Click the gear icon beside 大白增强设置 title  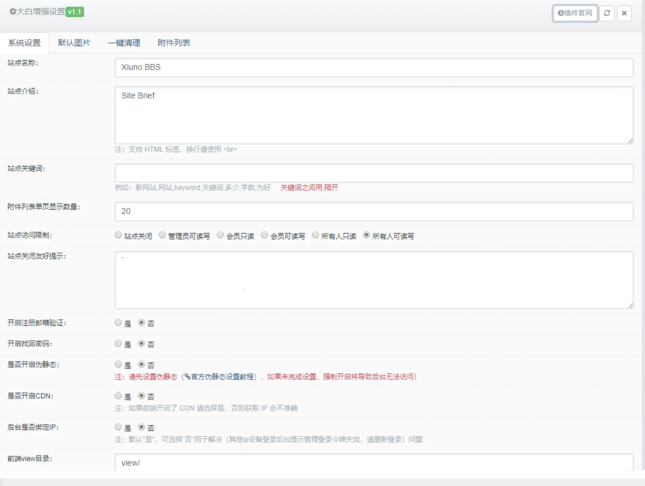coord(12,12)
